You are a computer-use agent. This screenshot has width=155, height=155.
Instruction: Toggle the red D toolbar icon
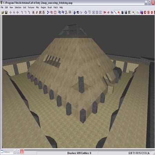pyautogui.click(x=152, y=12)
